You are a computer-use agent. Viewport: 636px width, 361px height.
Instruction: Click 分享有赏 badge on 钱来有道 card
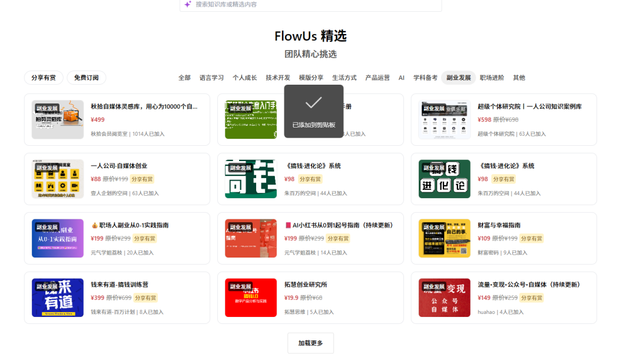(145, 298)
